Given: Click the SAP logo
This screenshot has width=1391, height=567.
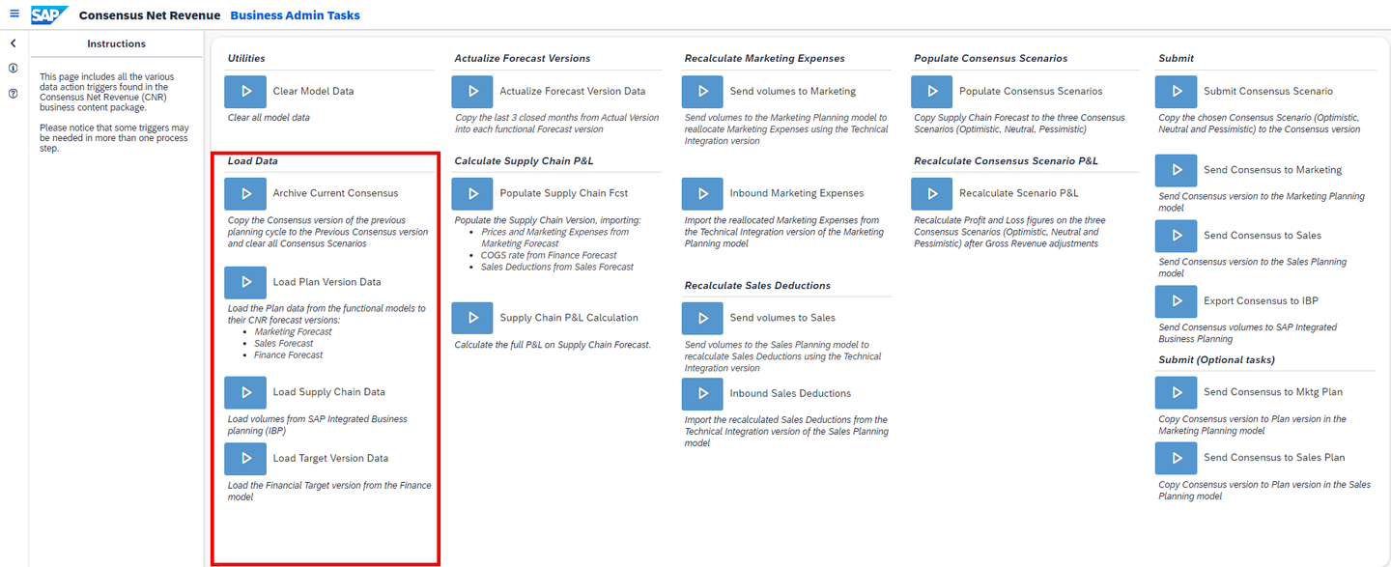Looking at the screenshot, I should coord(49,14).
